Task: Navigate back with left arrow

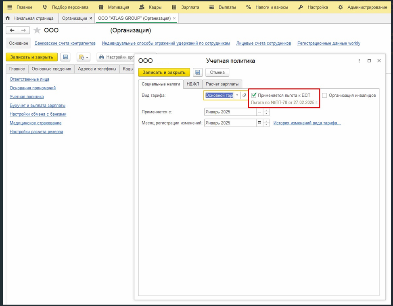Action: (x=12, y=30)
